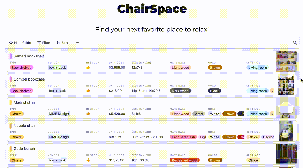Open the three-dot more options menu
This screenshot has height=168, width=303.
tap(77, 43)
